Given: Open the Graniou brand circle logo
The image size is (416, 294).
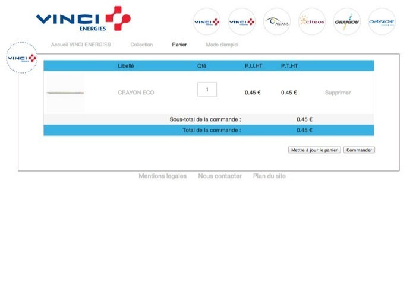Looking at the screenshot, I should (346, 21).
